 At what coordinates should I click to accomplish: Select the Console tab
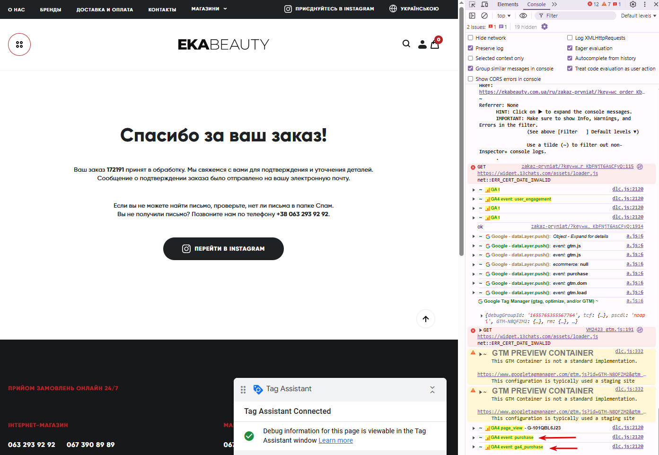tap(536, 4)
